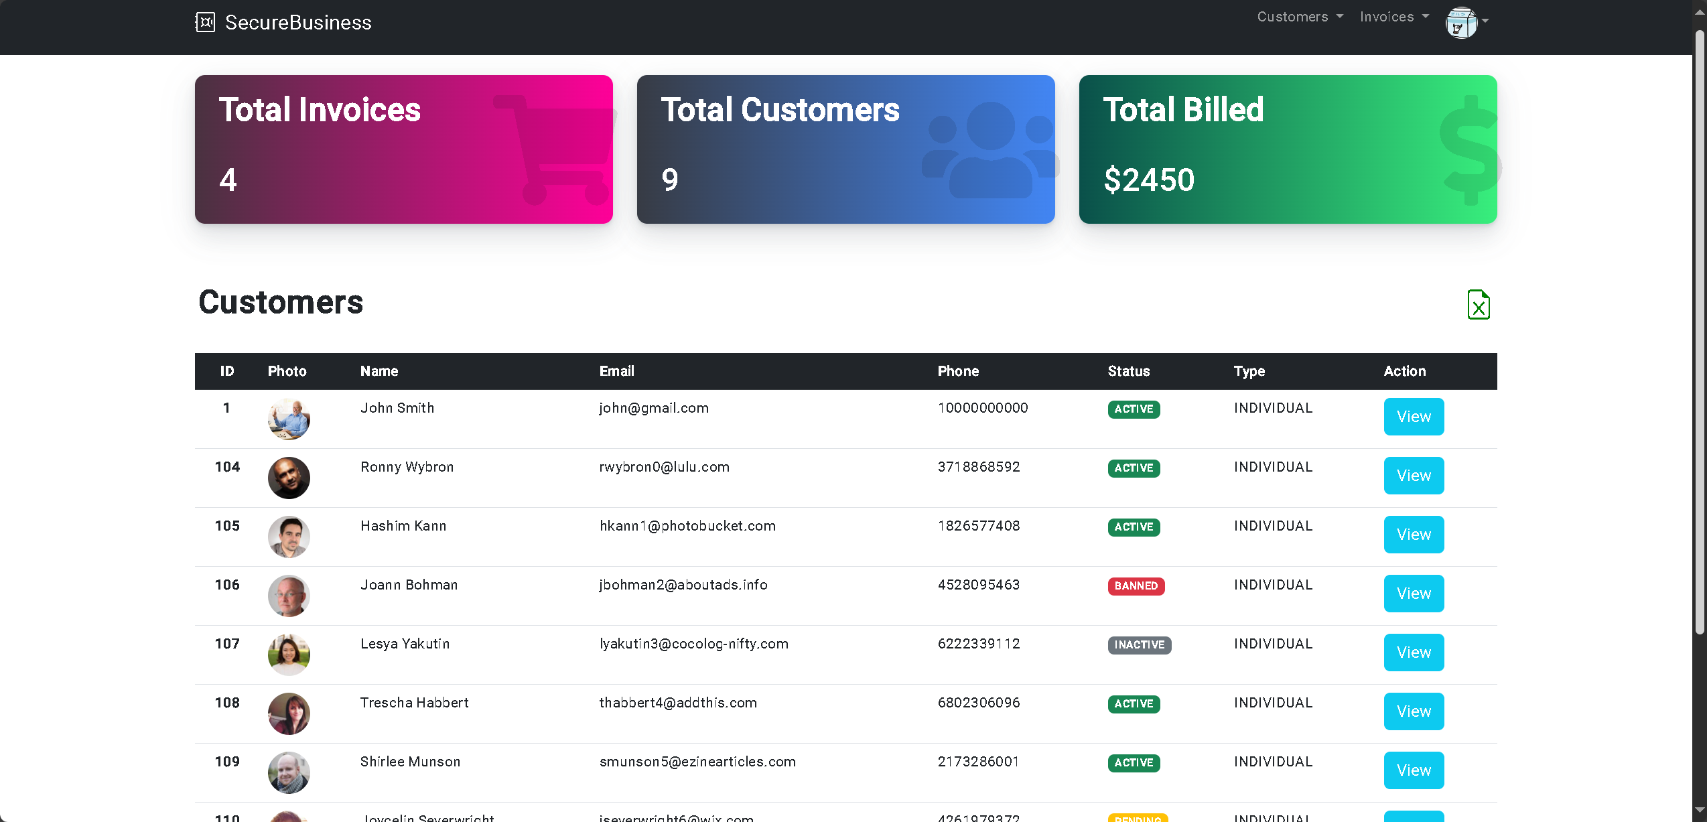Screen dimensions: 1707x822
Task: Click View for John Smith
Action: pyautogui.click(x=1413, y=416)
